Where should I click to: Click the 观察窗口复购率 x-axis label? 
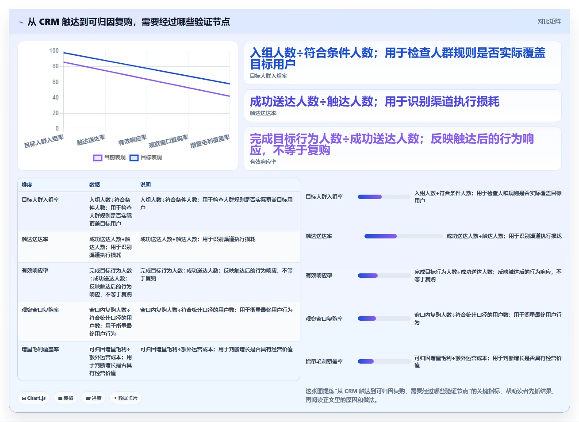tap(169, 142)
